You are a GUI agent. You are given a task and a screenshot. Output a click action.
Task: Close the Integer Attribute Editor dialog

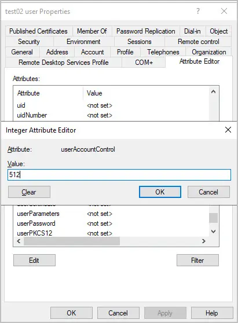click(x=228, y=130)
